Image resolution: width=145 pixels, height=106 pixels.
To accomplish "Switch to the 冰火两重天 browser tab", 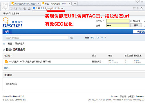I will (25, 4).
